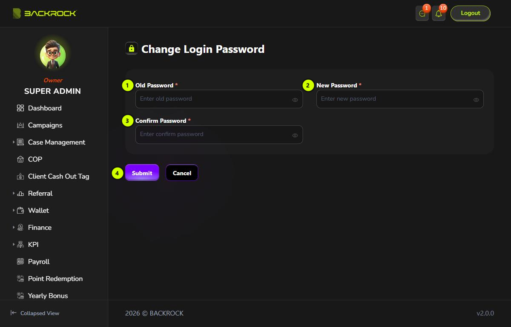The image size is (511, 327).
Task: Click the Finance menu label
Action: point(40,228)
